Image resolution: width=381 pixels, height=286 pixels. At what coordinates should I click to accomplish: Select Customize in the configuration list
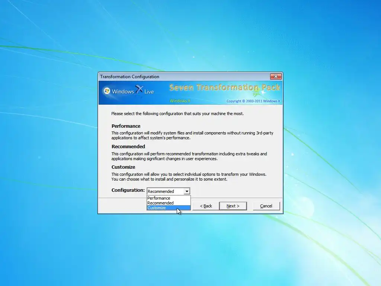(169, 208)
